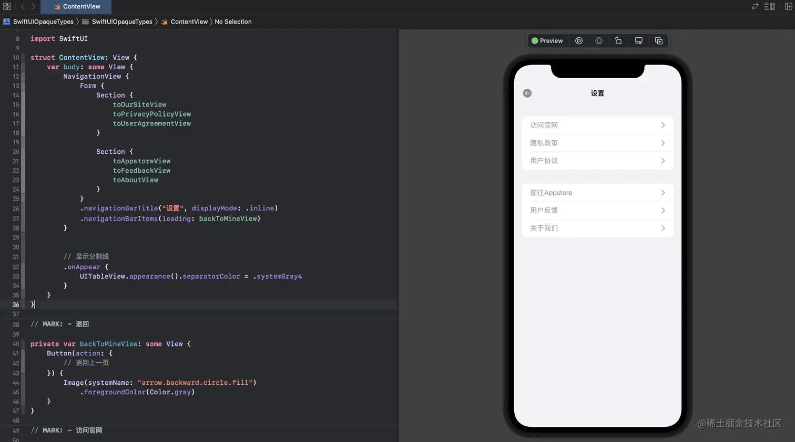Viewport: 795px width, 442px height.
Task: Go back with the editor's left arrow
Action: [23, 6]
